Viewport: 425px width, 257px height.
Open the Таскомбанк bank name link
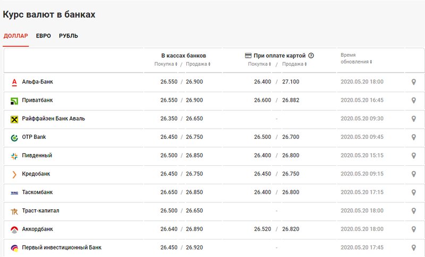pos(37,192)
